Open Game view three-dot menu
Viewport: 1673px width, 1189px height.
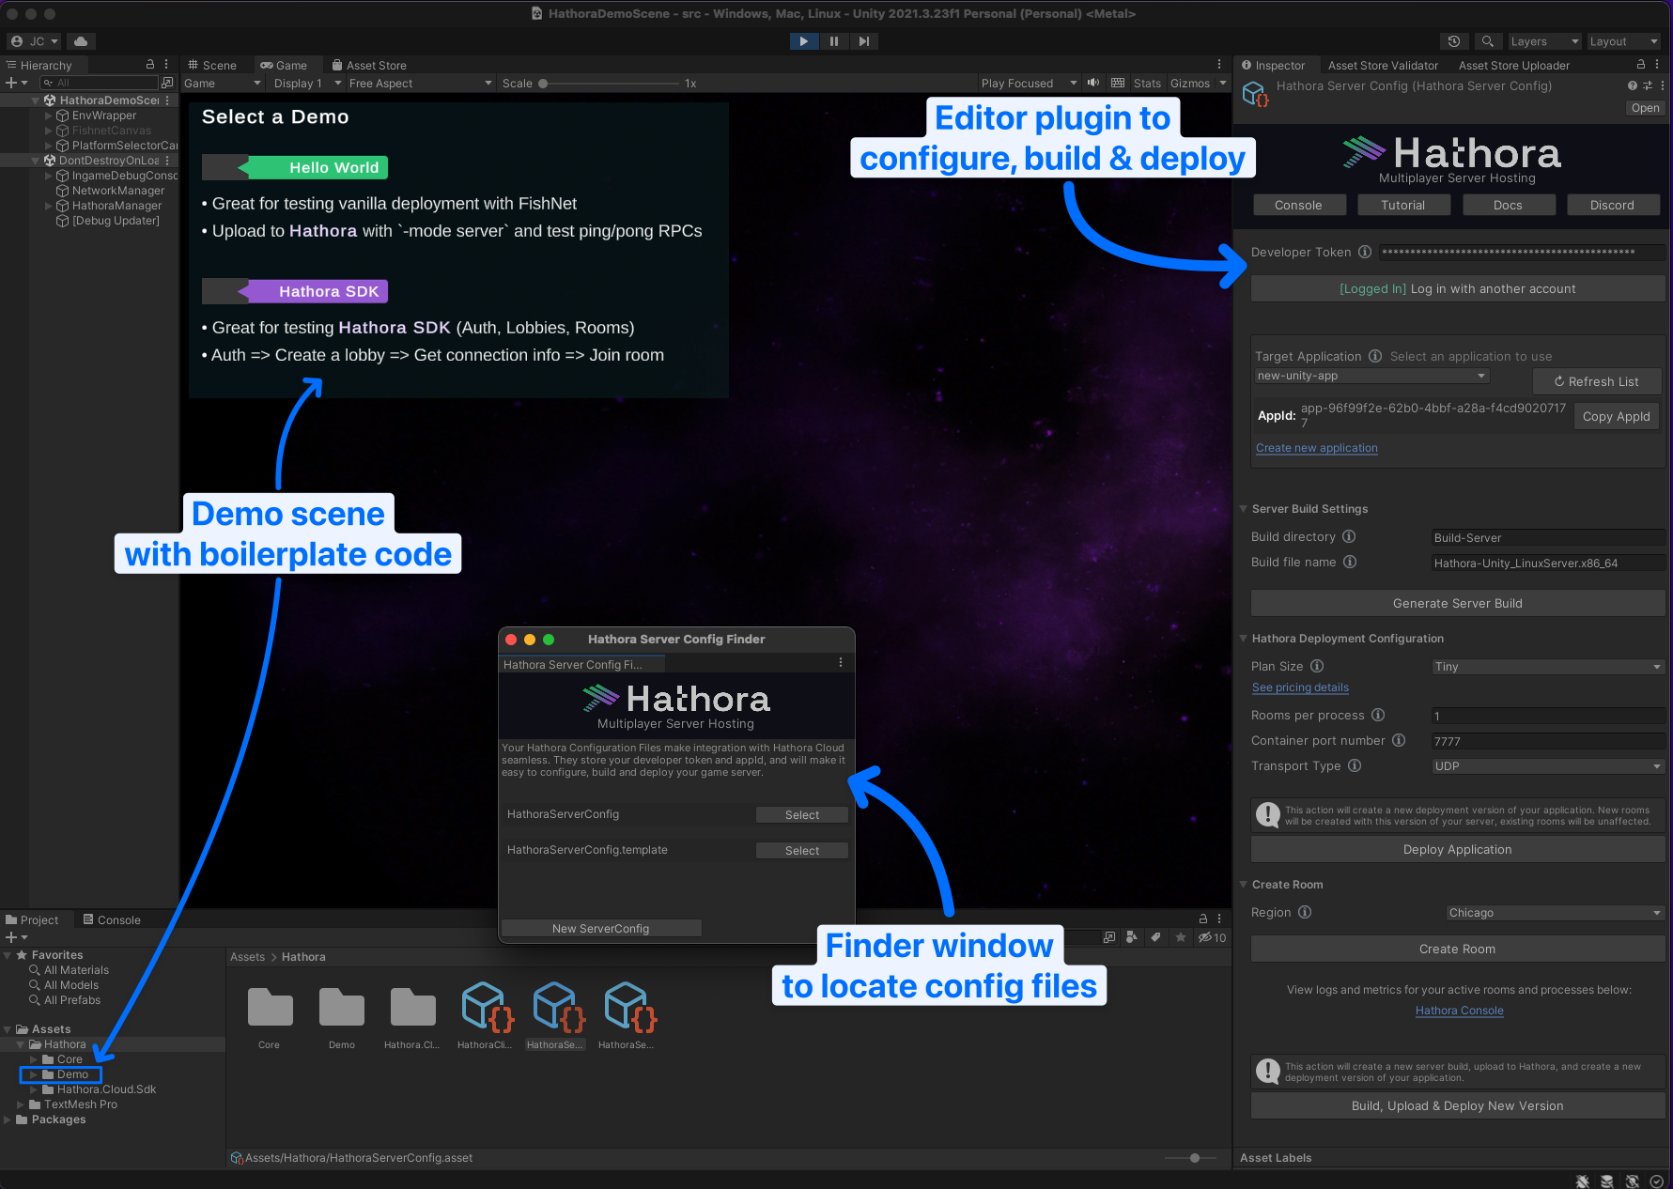point(1219,65)
